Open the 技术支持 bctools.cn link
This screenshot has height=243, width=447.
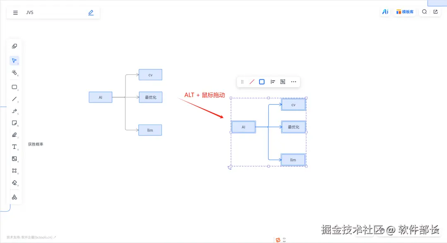pos(31,237)
